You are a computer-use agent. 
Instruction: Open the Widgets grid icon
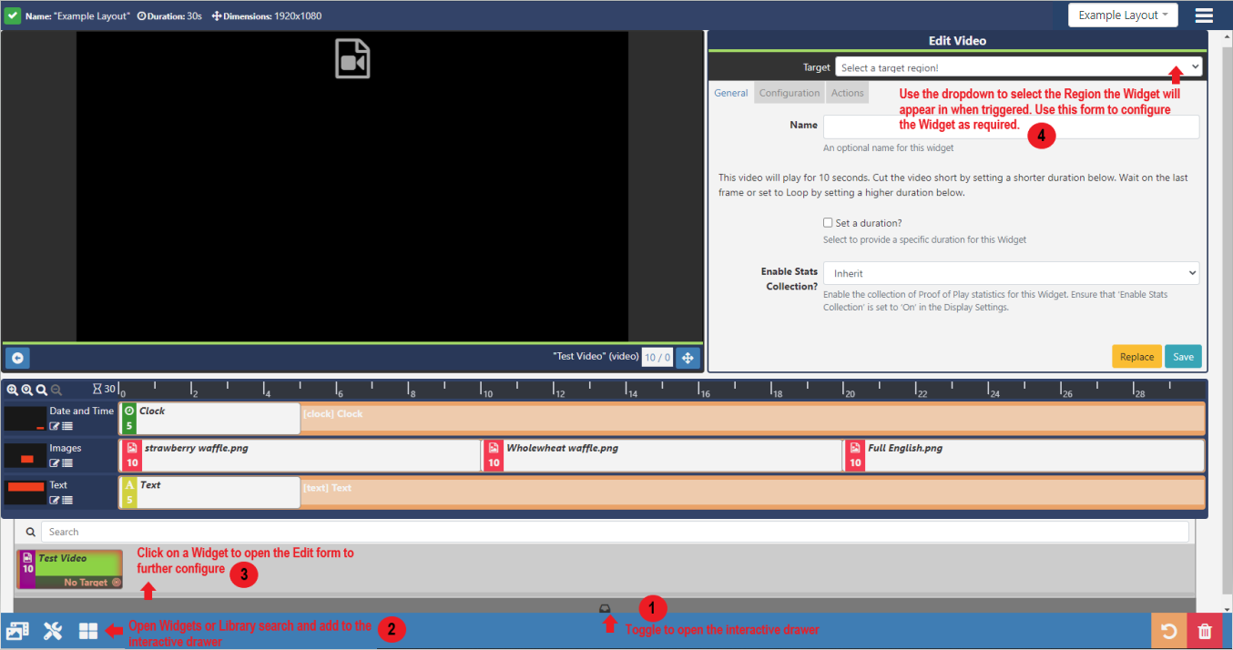(88, 631)
